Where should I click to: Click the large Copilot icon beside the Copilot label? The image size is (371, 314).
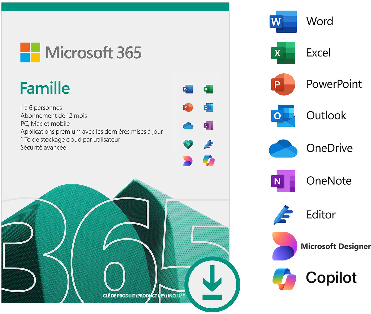(x=284, y=279)
